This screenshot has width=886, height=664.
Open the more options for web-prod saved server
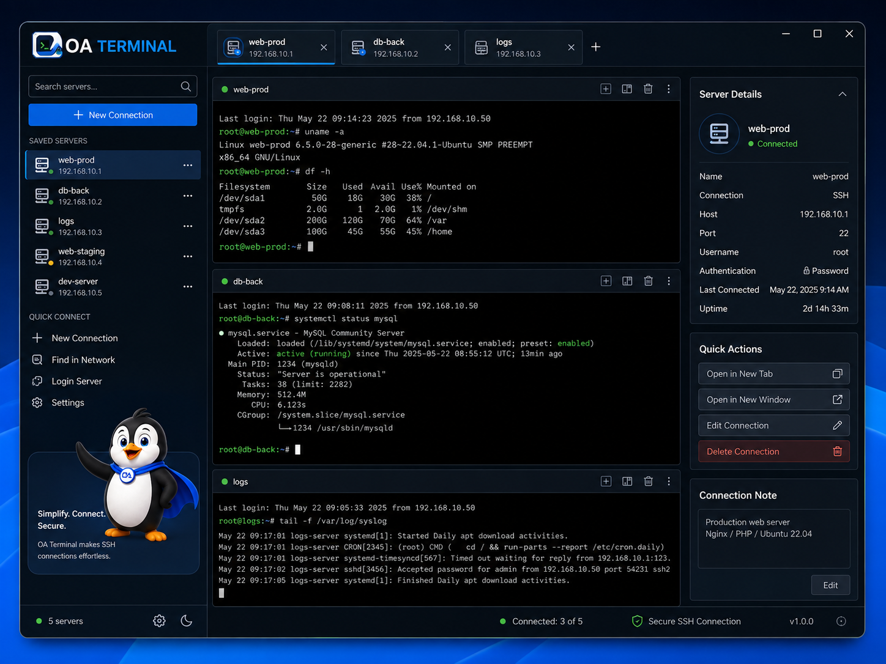tap(188, 166)
